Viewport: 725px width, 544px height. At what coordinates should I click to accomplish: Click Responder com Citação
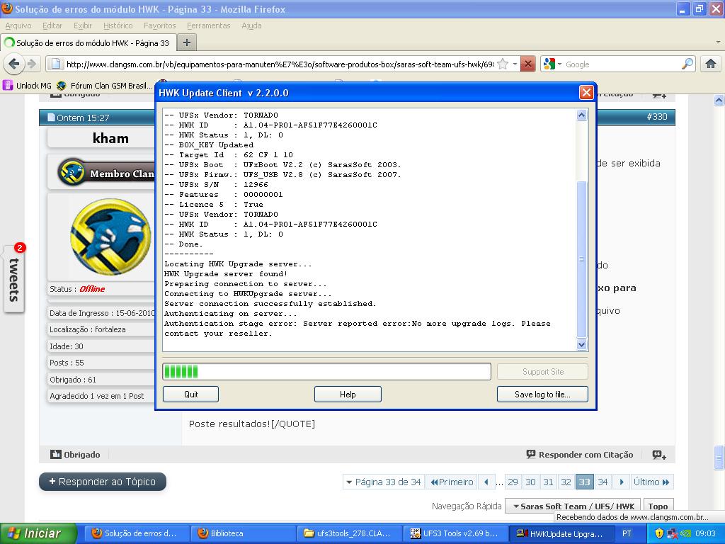click(579, 454)
